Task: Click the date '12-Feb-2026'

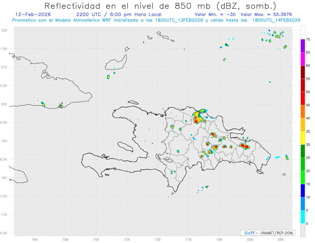Action: 33,14
